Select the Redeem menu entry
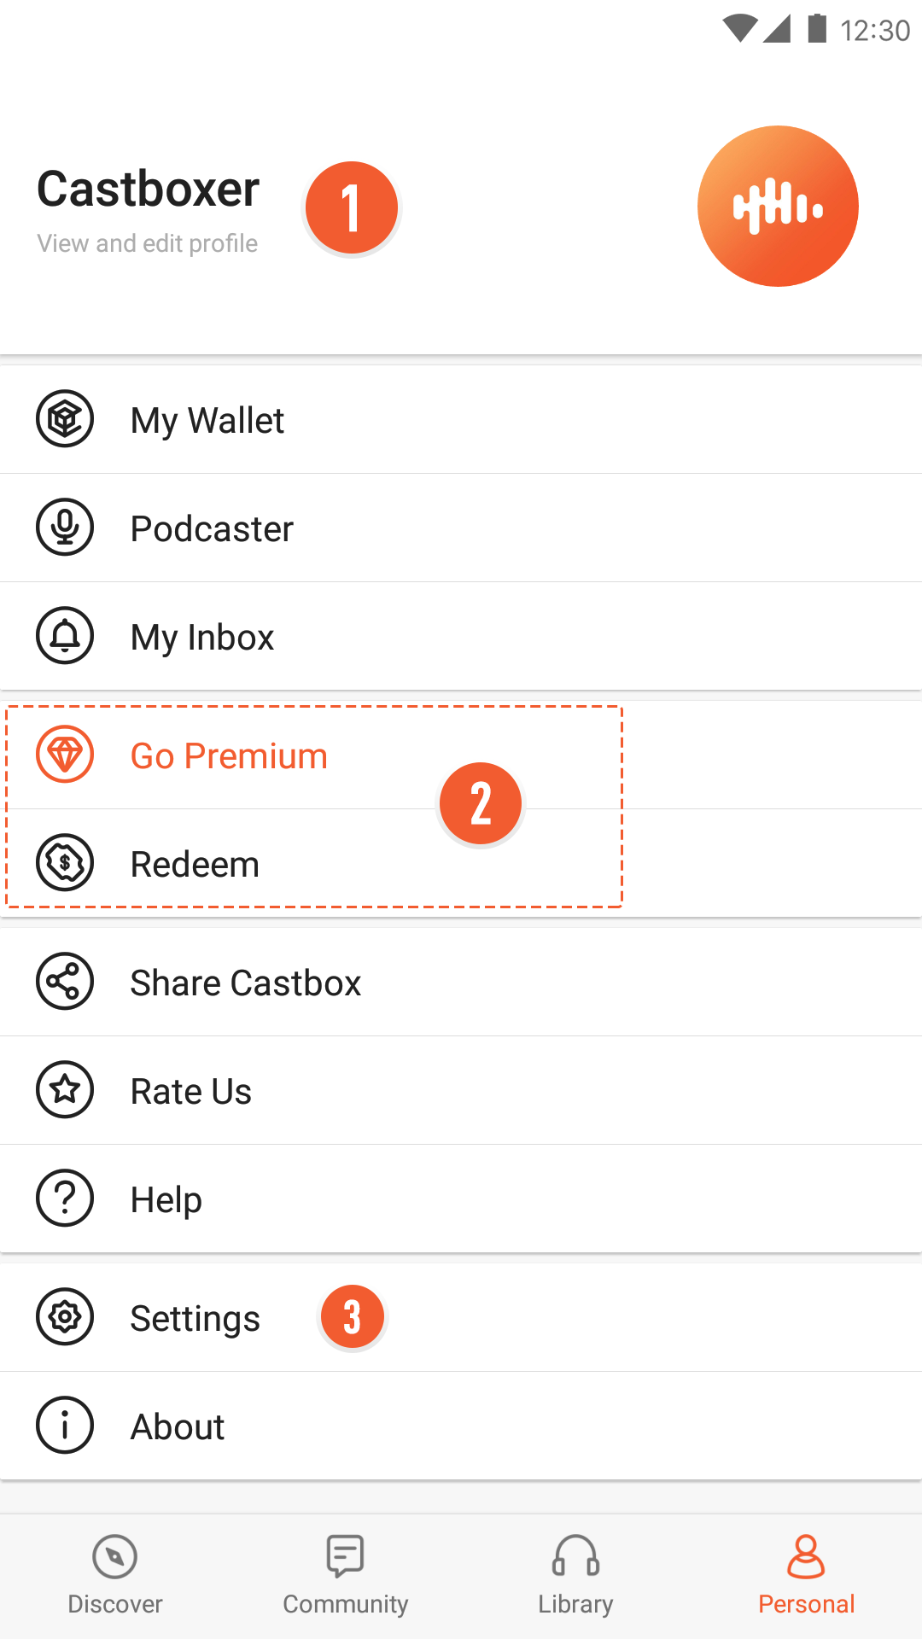Viewport: 922px width, 1639px height. tap(195, 863)
